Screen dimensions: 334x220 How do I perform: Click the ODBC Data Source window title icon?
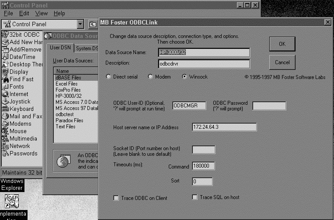click(x=48, y=36)
